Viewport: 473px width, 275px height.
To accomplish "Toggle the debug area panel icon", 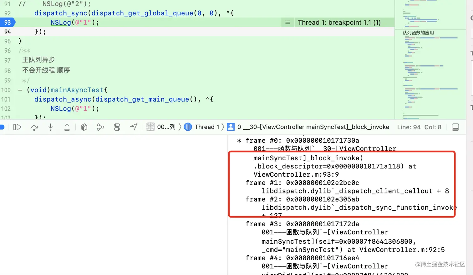I will click(x=455, y=127).
